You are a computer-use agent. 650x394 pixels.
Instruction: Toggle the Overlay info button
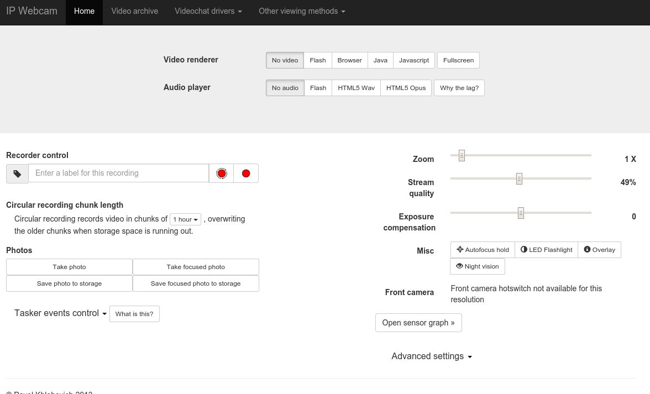pos(599,250)
